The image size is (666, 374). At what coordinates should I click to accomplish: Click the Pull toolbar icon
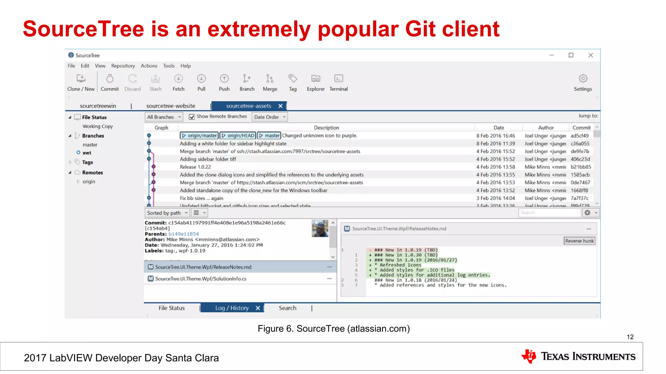pyautogui.click(x=201, y=79)
